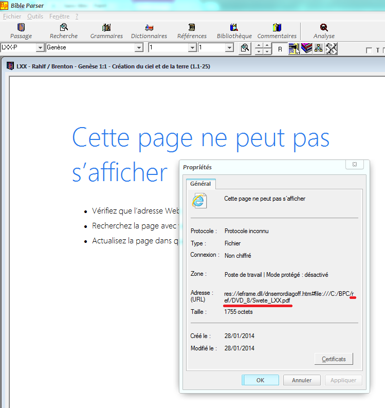This screenshot has width=385, height=408.
Task: Click the second down arrow stepper
Action: (x=267, y=51)
